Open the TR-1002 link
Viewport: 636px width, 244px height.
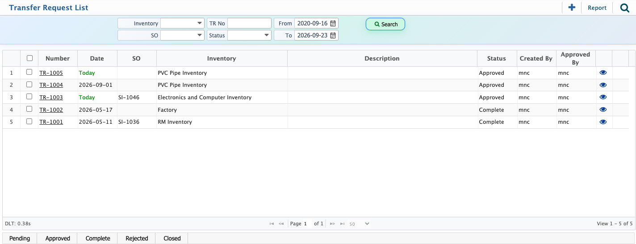point(51,110)
